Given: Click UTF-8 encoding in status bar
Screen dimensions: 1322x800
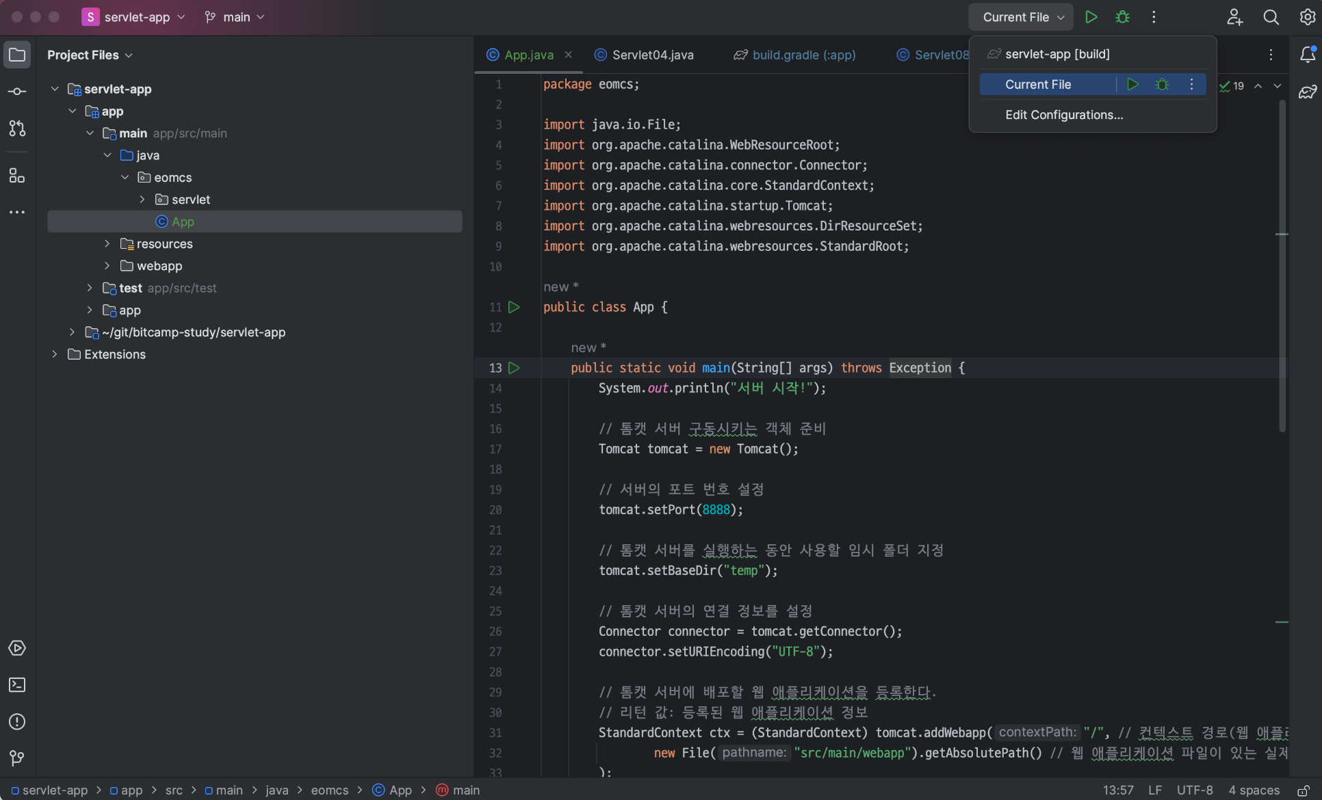Looking at the screenshot, I should tap(1194, 790).
